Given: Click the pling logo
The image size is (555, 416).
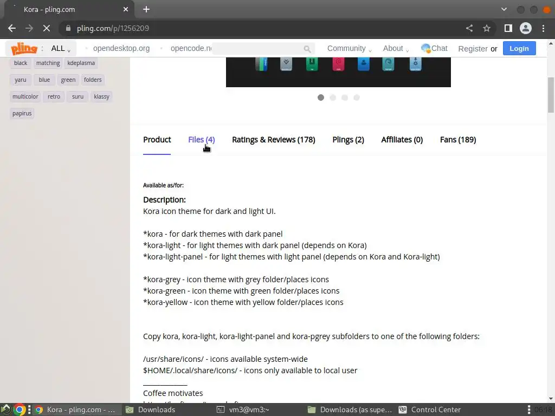Looking at the screenshot, I should (24, 48).
